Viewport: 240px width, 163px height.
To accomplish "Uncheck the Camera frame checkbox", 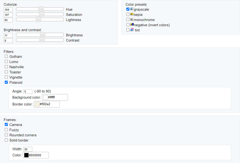I will [6, 125].
